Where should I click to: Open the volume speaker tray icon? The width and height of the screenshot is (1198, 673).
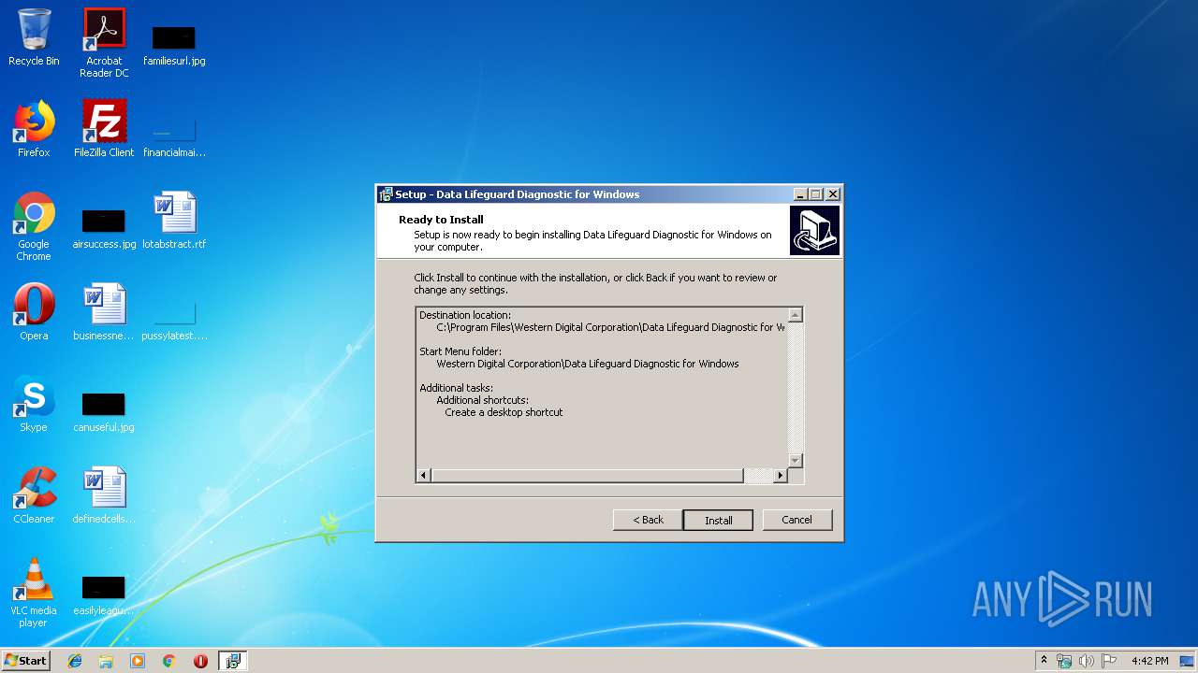[1086, 661]
